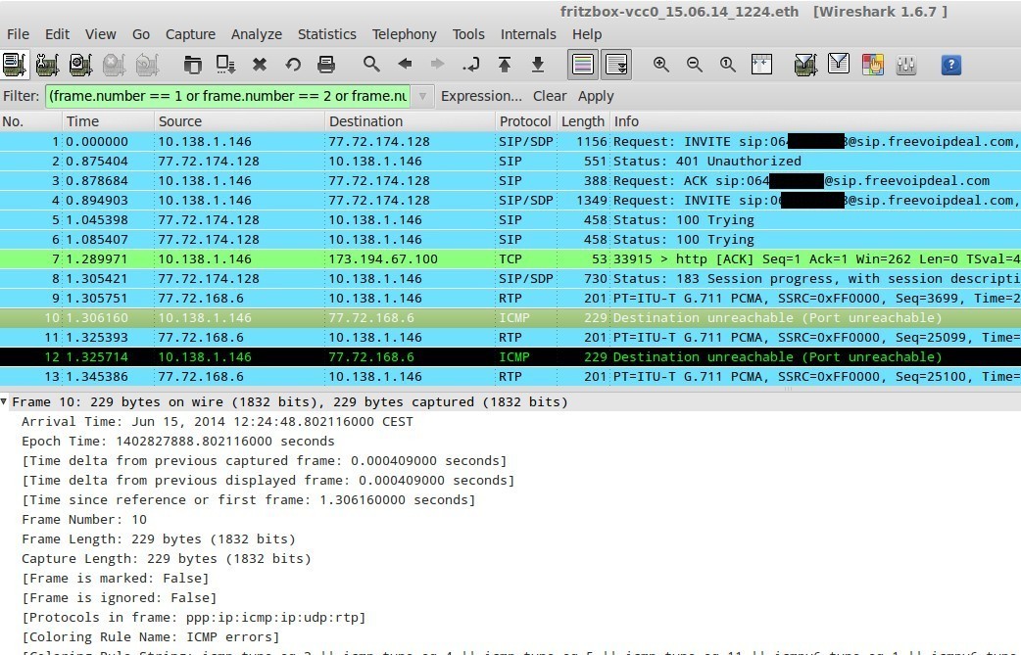Open the list of capture interfaces

(x=14, y=65)
